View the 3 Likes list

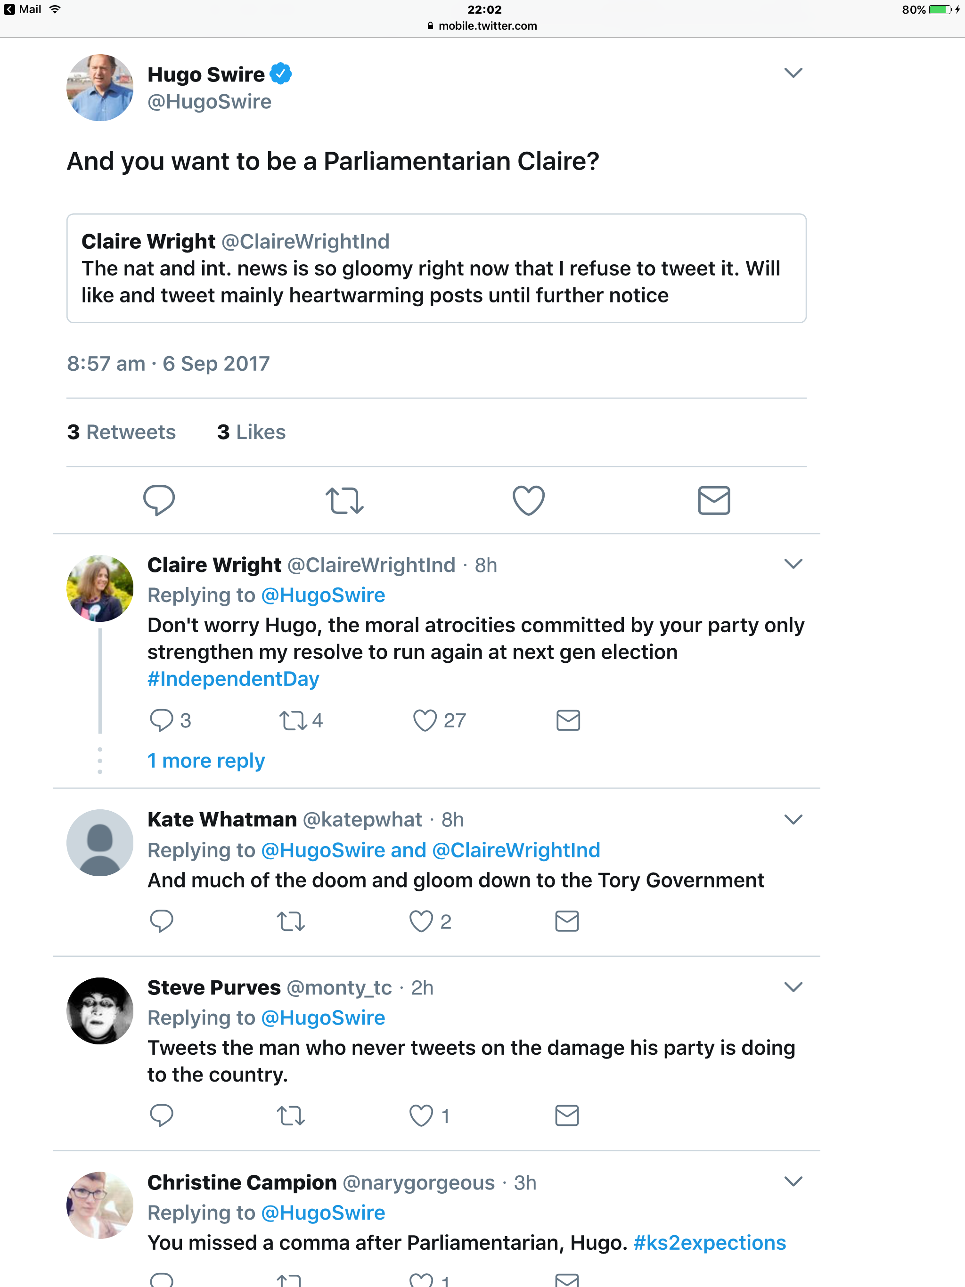[252, 432]
